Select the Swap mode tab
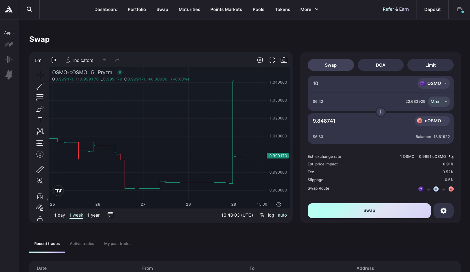470x272 pixels. [x=331, y=65]
